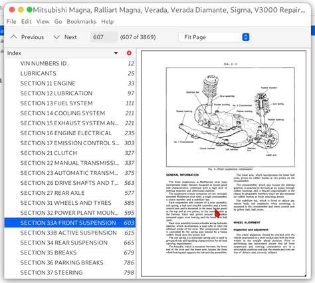Viewport: 315px width, 283px height.
Task: Open the Index sidebar dropdown arrow
Action: [116, 53]
